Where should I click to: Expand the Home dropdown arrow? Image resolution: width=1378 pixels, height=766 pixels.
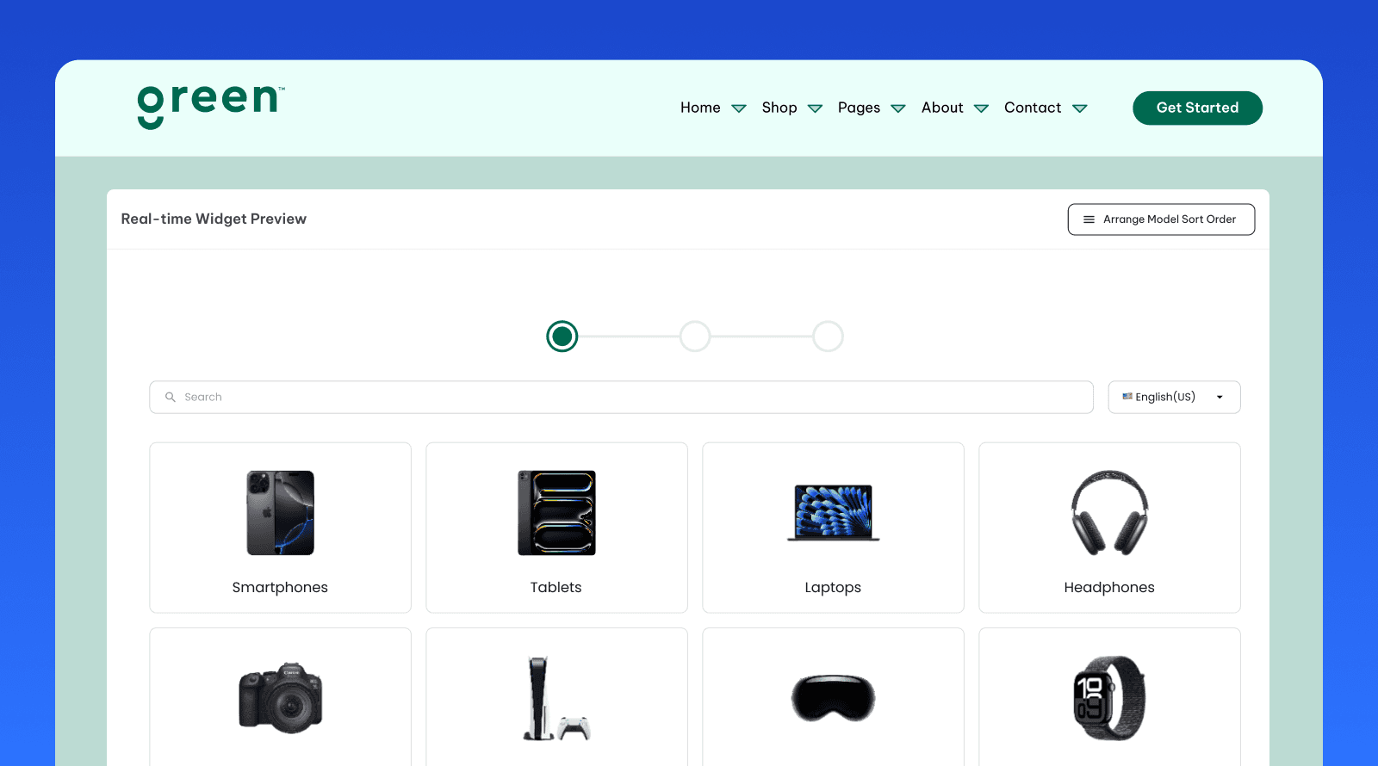(x=739, y=108)
